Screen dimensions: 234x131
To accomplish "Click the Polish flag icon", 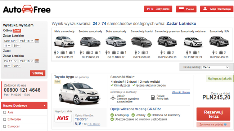I will (x=181, y=9).
